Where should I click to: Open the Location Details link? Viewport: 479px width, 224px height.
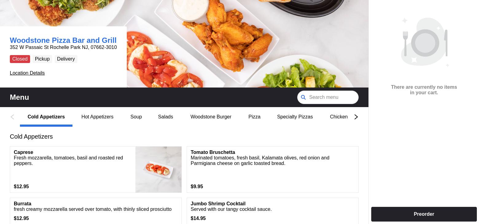[x=27, y=73]
